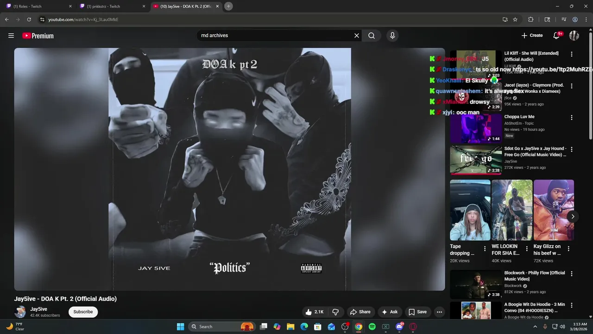Screen dimensions: 593x334
Task: Open options for Choppa Luv Me video
Action: click(x=572, y=118)
